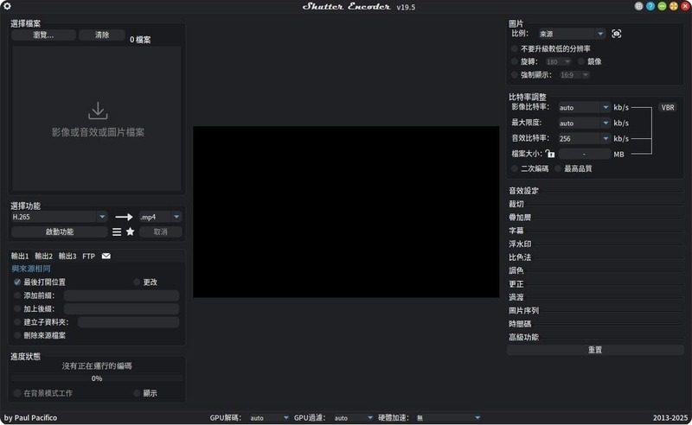The image size is (692, 425).
Task: Click the 取消 cancel button
Action: click(x=161, y=232)
